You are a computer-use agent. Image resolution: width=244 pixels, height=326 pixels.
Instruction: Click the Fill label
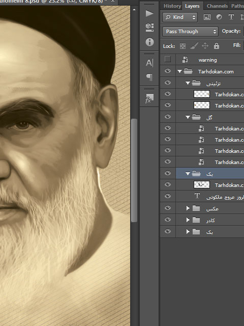pos(237,45)
